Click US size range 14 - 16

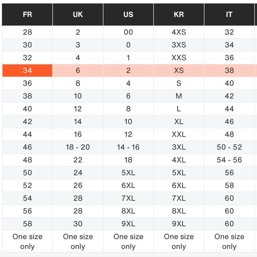[128, 147]
